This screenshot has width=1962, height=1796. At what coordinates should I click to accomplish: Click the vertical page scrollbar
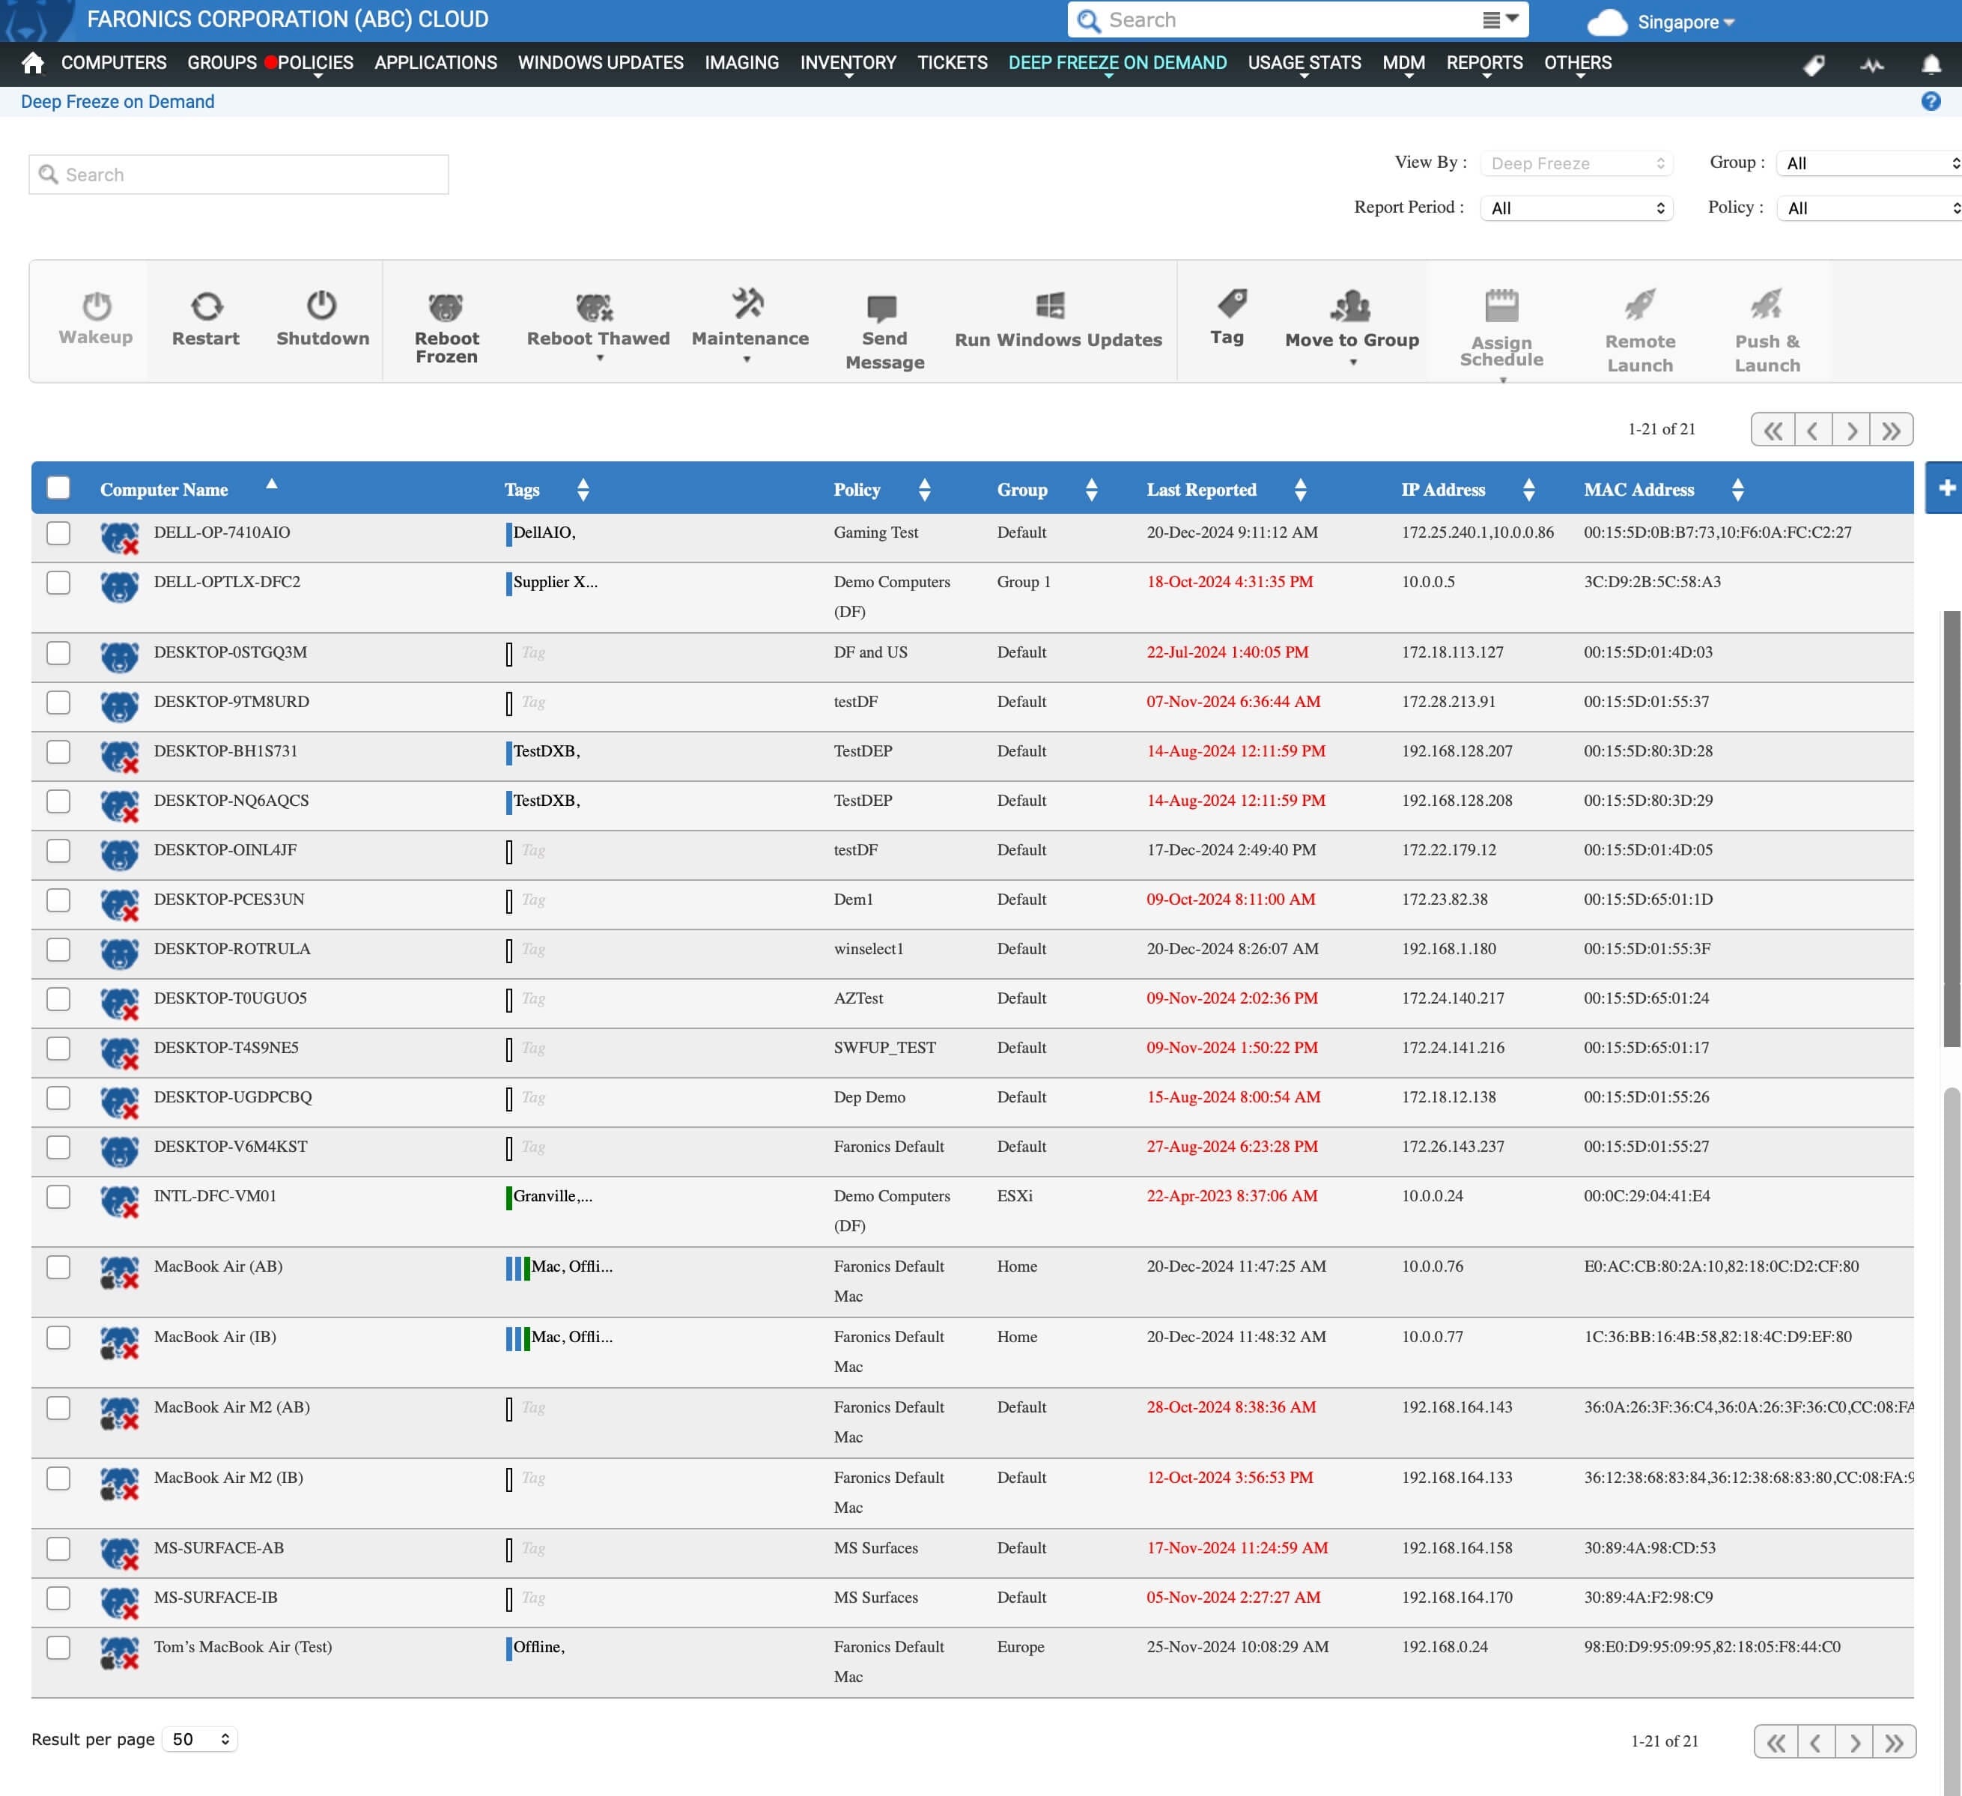pos(1952,828)
